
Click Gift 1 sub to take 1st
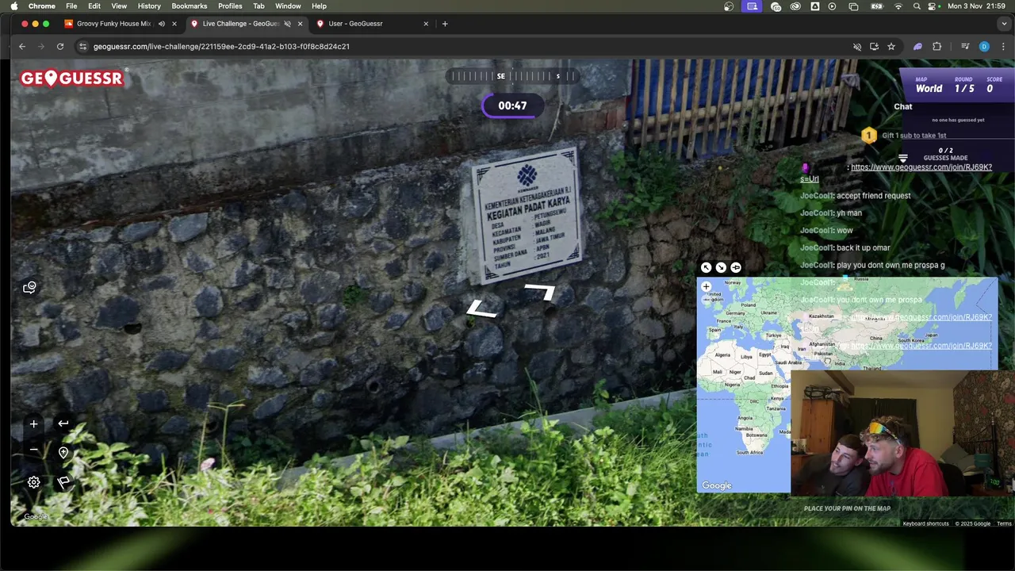913,136
